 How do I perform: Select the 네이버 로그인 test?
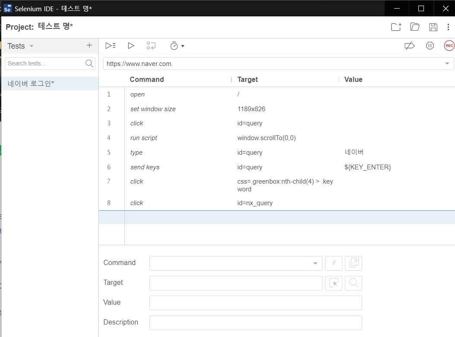31,84
